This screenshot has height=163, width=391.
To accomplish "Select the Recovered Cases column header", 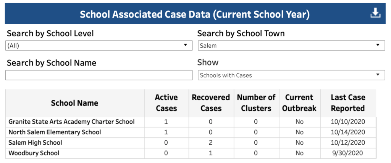I will 211,103.
